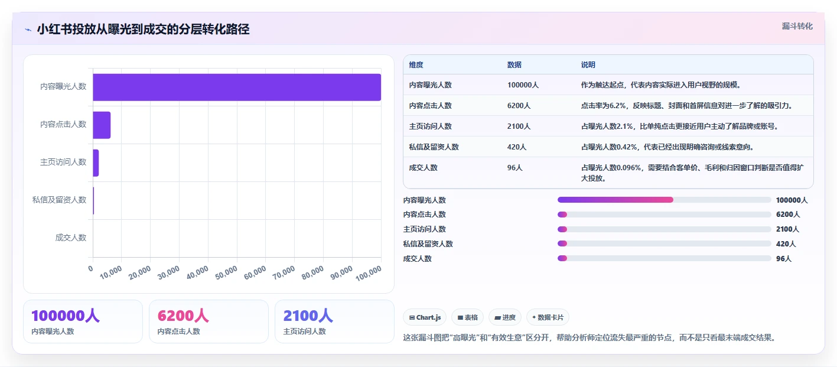Image resolution: width=837 pixels, height=367 pixels.
Task: Click the 成交人数 progress bar
Action: click(x=664, y=258)
